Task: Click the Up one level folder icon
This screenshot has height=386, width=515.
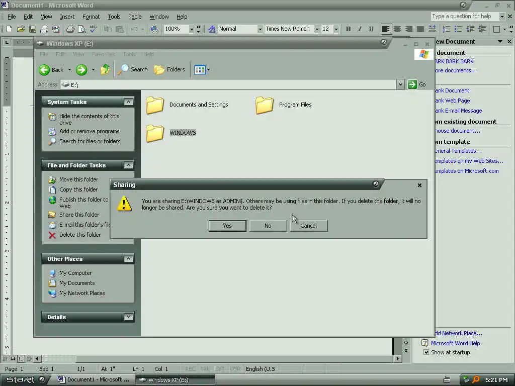Action: pos(105,69)
